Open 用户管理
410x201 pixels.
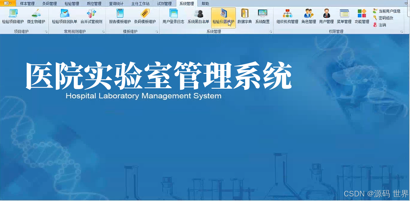click(327, 17)
